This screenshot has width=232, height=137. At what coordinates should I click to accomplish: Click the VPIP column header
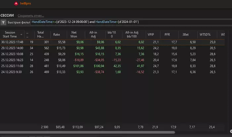(x=151, y=34)
